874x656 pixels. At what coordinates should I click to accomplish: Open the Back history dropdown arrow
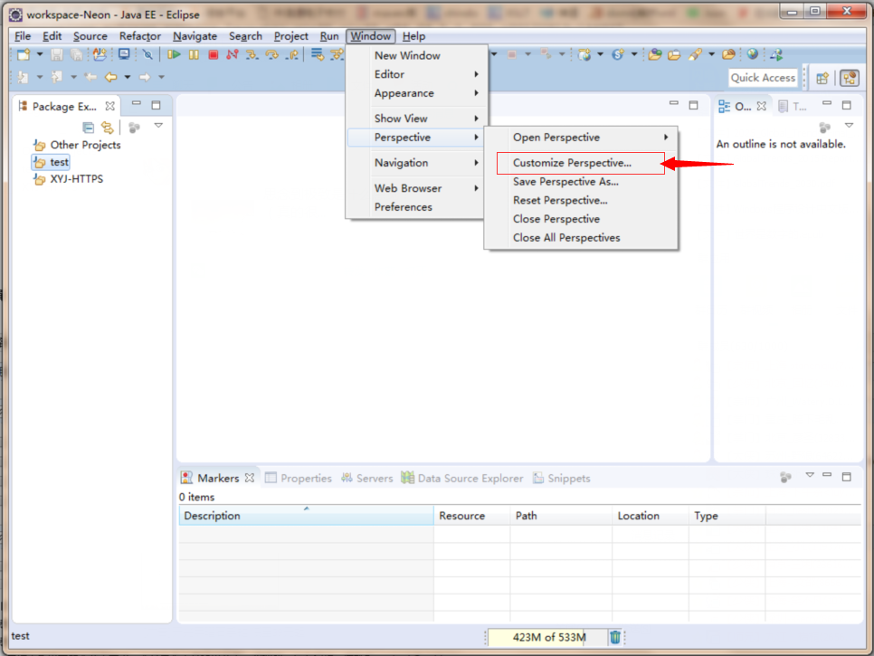(127, 77)
